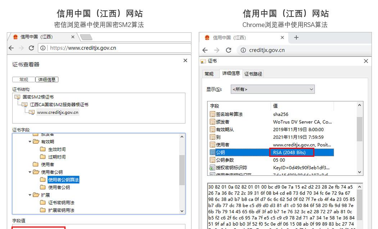This screenshot has width=378, height=229.
Task: Select 扩展密钥用法 field
Action: point(61,210)
